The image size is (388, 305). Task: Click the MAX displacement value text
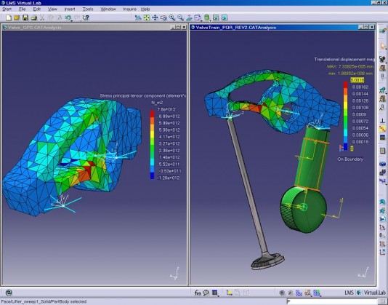350,66
